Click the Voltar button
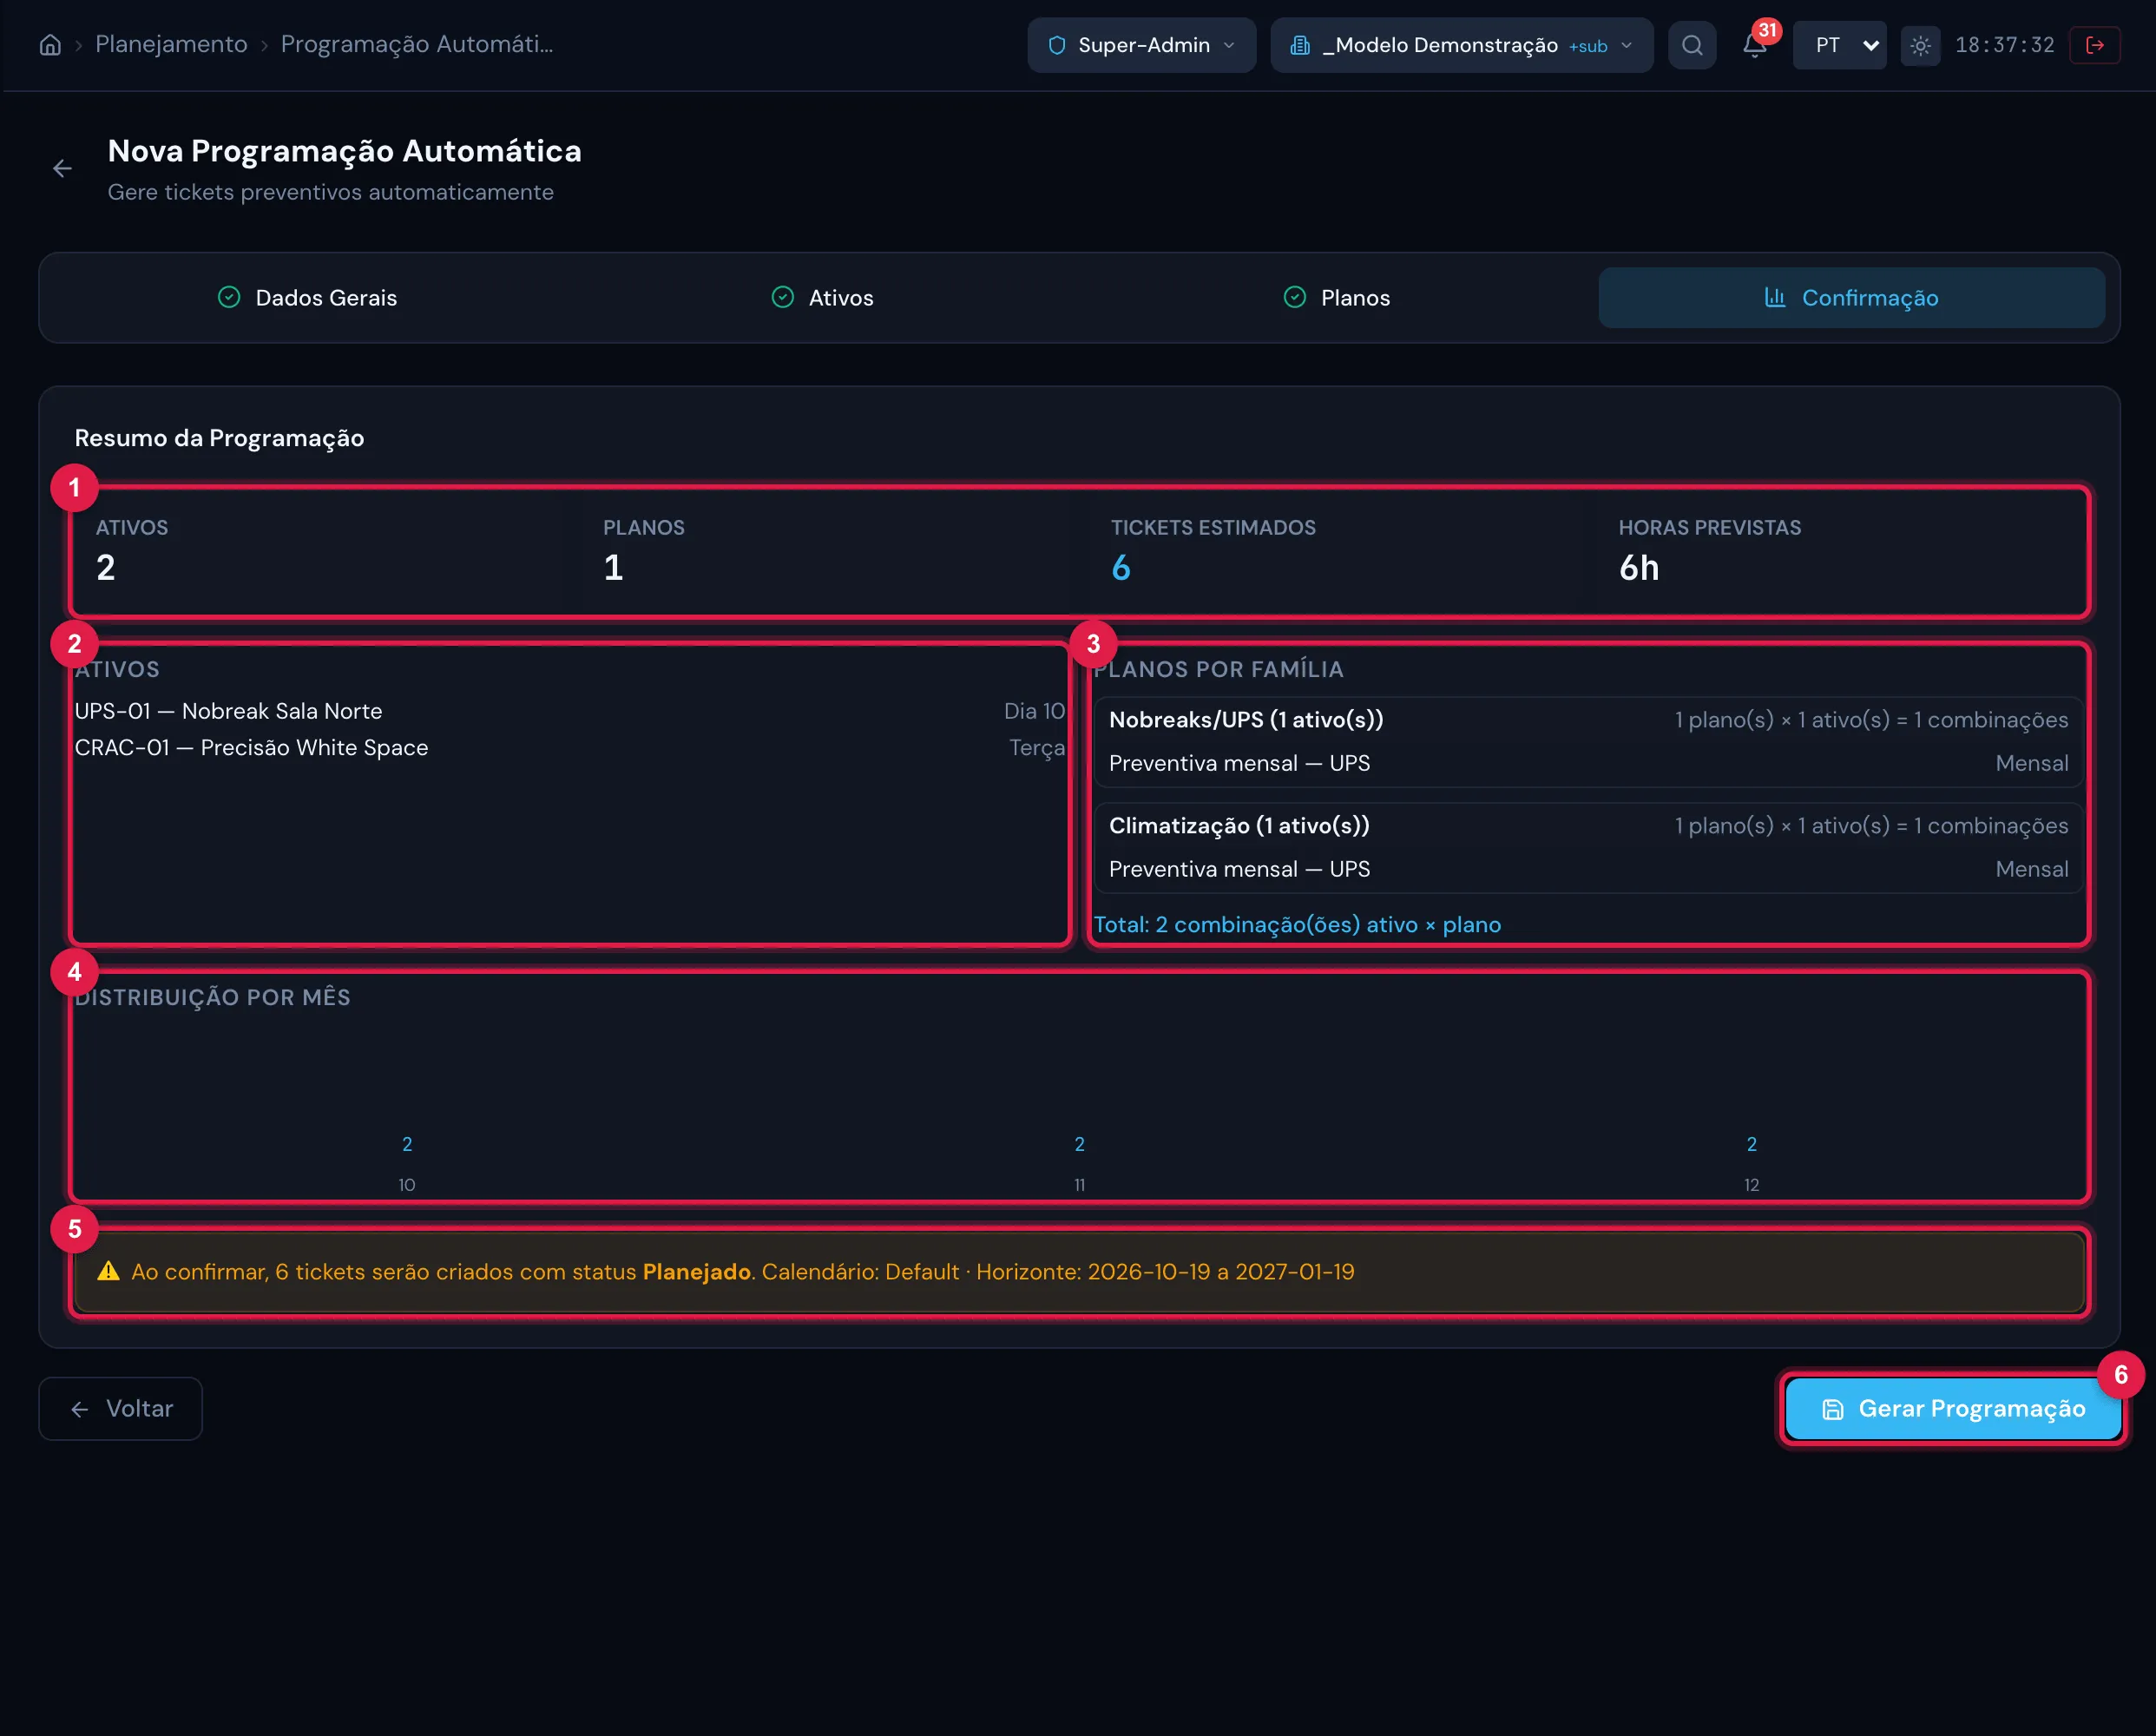 tap(120, 1408)
